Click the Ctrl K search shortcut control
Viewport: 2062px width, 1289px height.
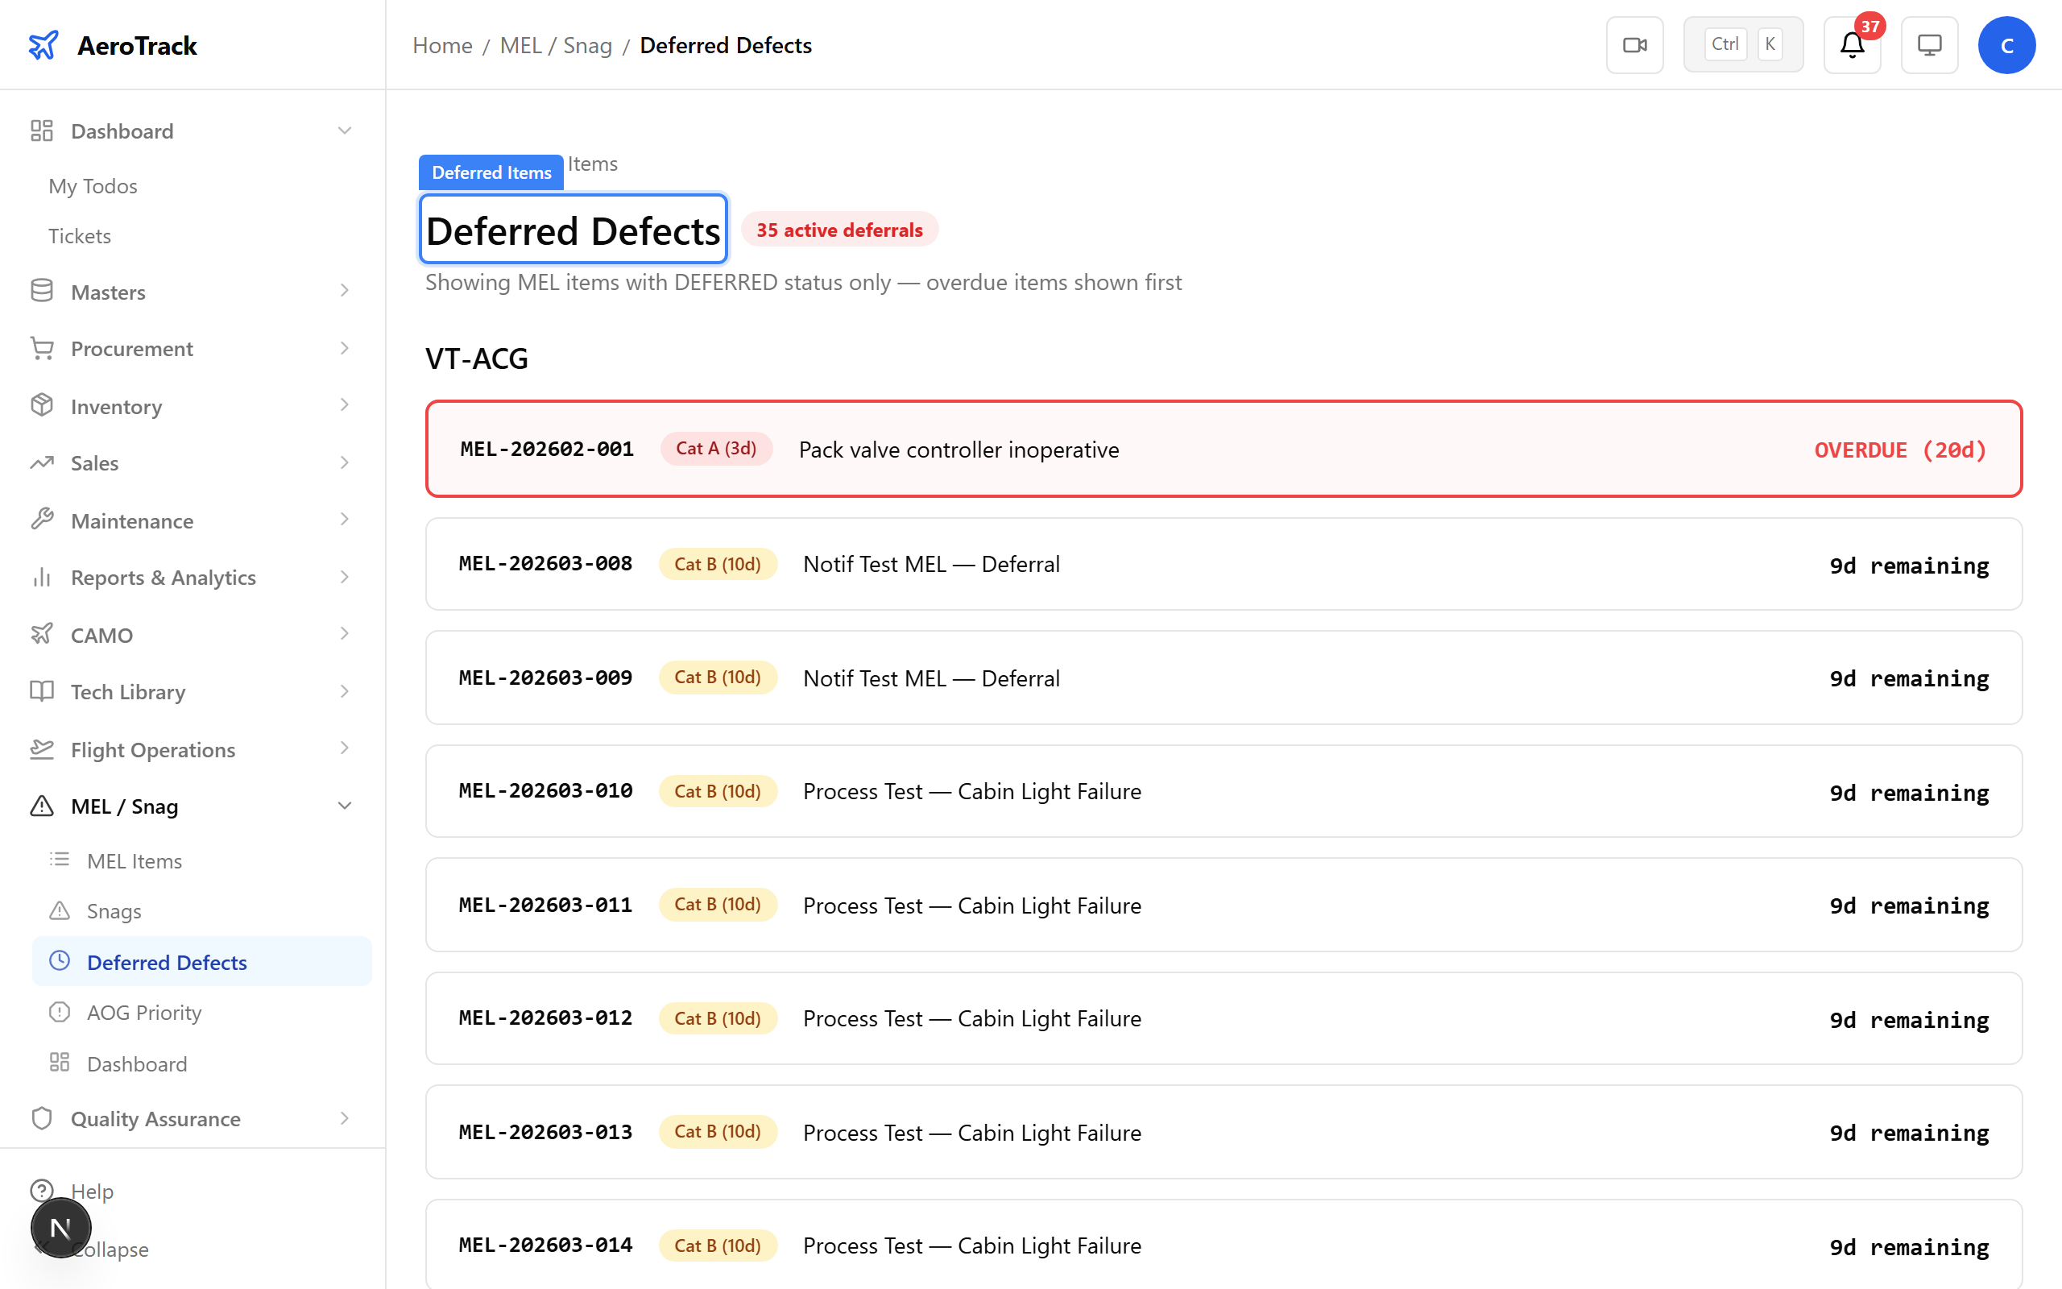tap(1742, 44)
